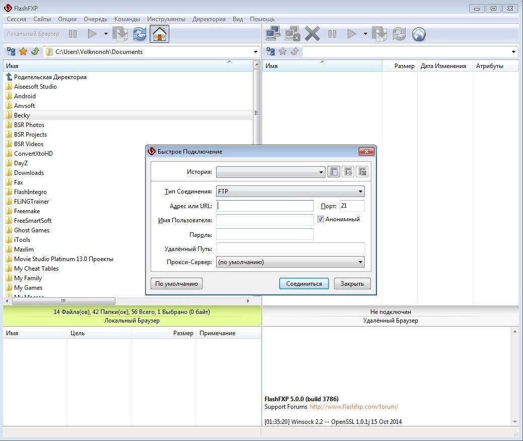Expand the remote path dropdown

click(x=513, y=52)
